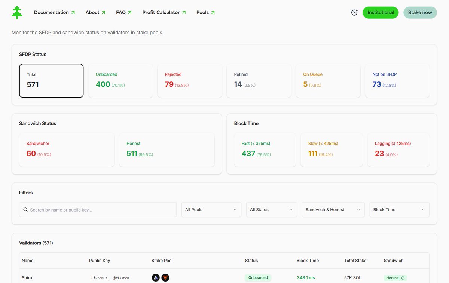This screenshot has height=283, width=449.
Task: Filter by Onboarded 400 card
Action: (x=120, y=81)
